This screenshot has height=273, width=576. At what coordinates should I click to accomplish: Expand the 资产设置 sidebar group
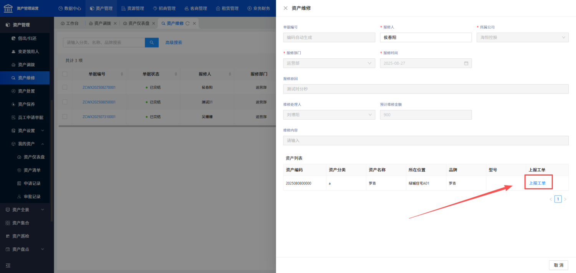tap(25, 131)
